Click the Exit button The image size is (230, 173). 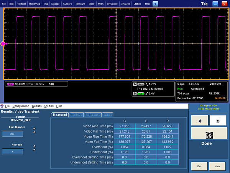tap(199, 166)
